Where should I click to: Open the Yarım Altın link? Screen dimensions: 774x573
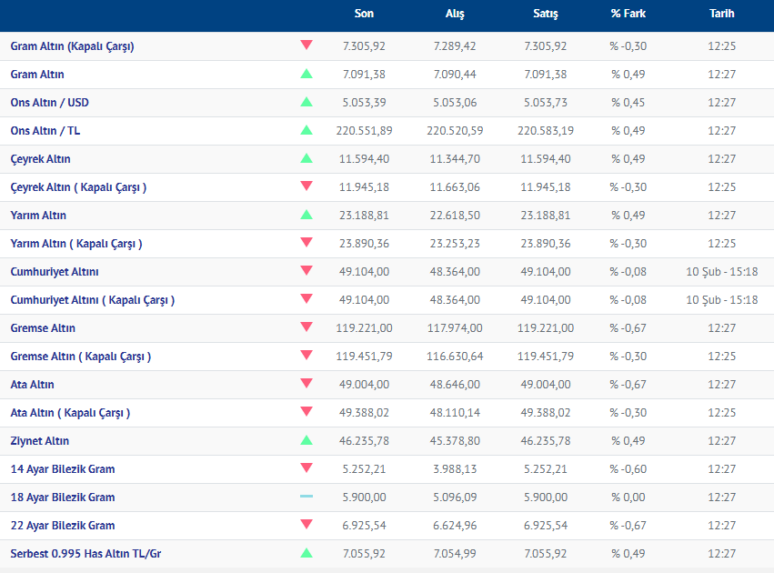pyautogui.click(x=38, y=216)
